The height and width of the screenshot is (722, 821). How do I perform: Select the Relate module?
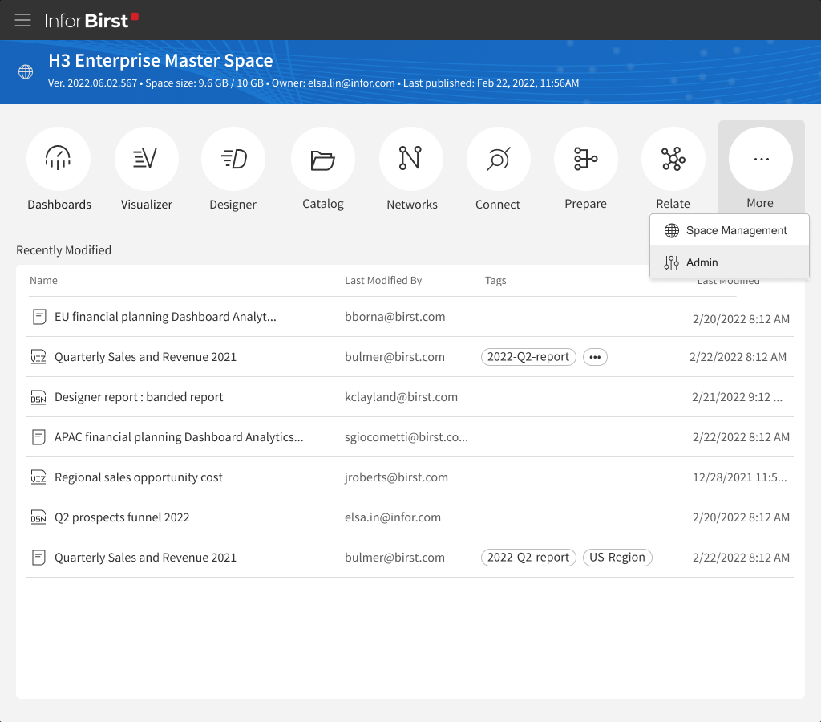pos(673,159)
